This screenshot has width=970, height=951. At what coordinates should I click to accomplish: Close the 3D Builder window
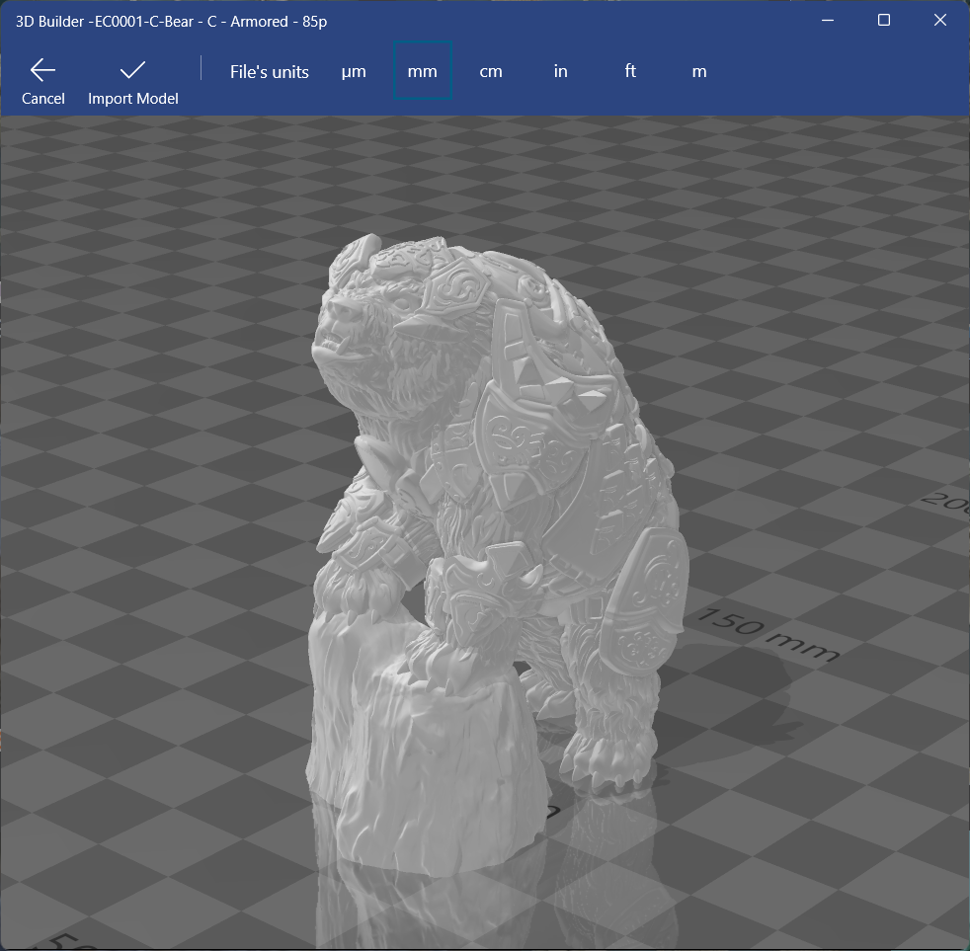[x=940, y=21]
